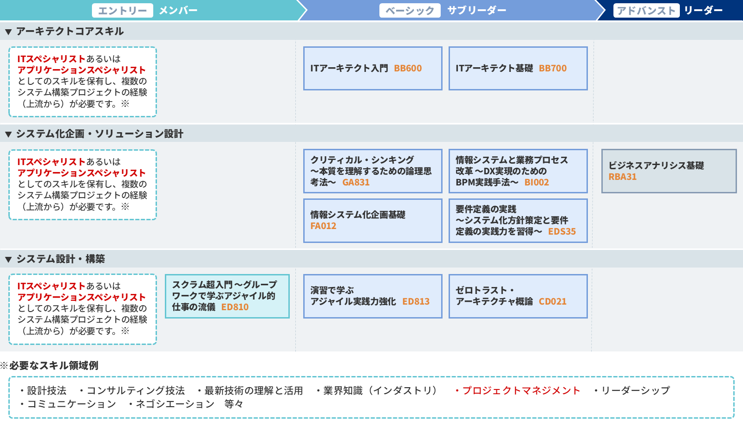The image size is (743, 421).
Task: Select the エントリー level tab
Action: tap(123, 11)
